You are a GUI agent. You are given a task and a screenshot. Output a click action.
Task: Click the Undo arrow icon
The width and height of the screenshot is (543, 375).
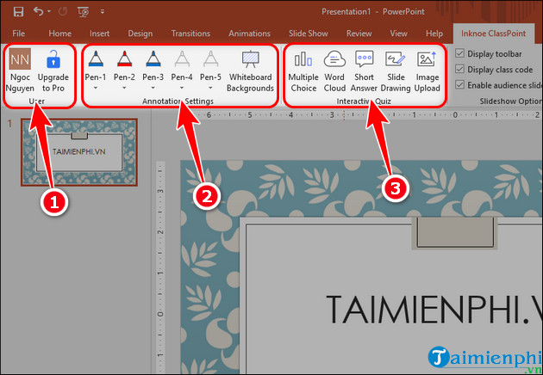click(38, 11)
